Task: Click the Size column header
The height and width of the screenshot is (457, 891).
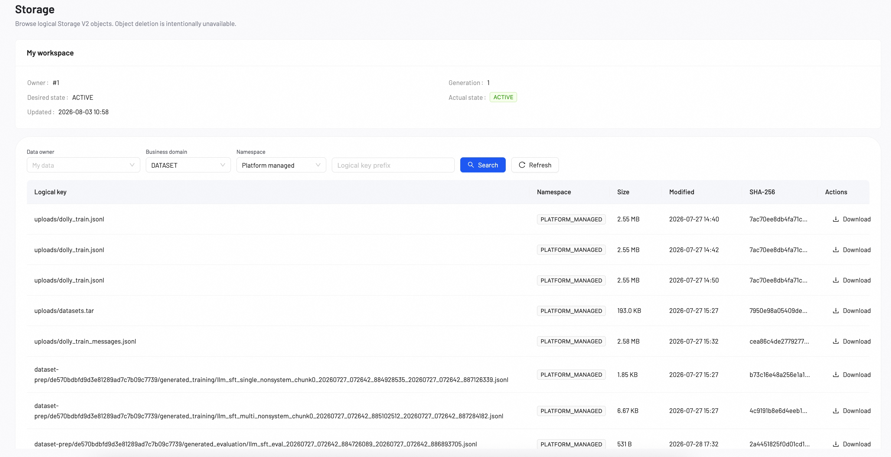Action: pos(623,192)
